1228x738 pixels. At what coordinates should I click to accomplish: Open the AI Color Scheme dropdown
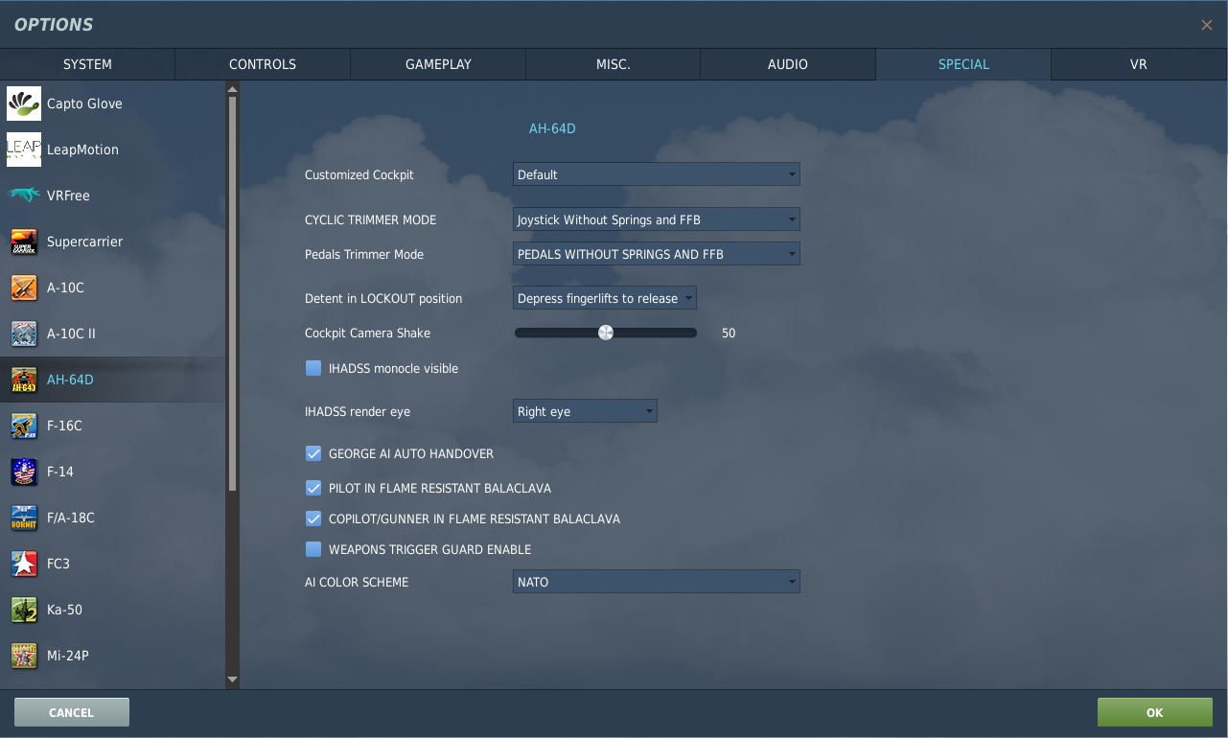(x=657, y=582)
